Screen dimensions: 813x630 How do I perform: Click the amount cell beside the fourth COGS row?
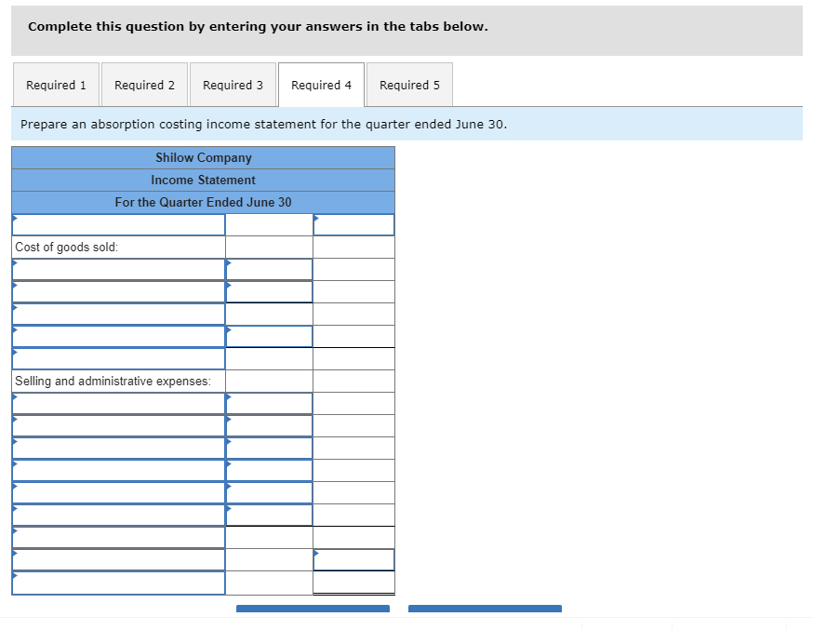(268, 336)
